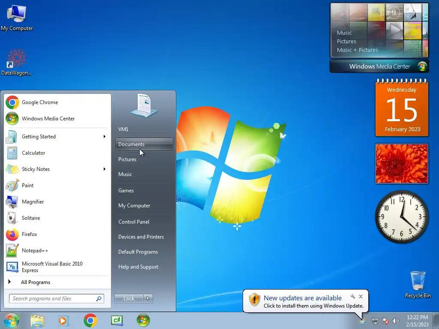
Task: Launch Firefox from Start menu
Action: tap(57, 234)
